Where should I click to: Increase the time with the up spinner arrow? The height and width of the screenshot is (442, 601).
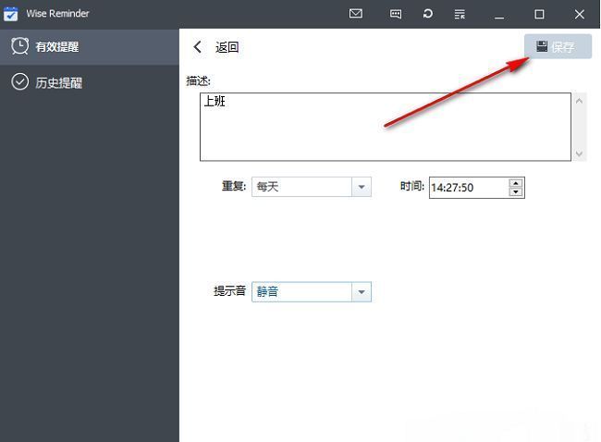pyautogui.click(x=516, y=182)
